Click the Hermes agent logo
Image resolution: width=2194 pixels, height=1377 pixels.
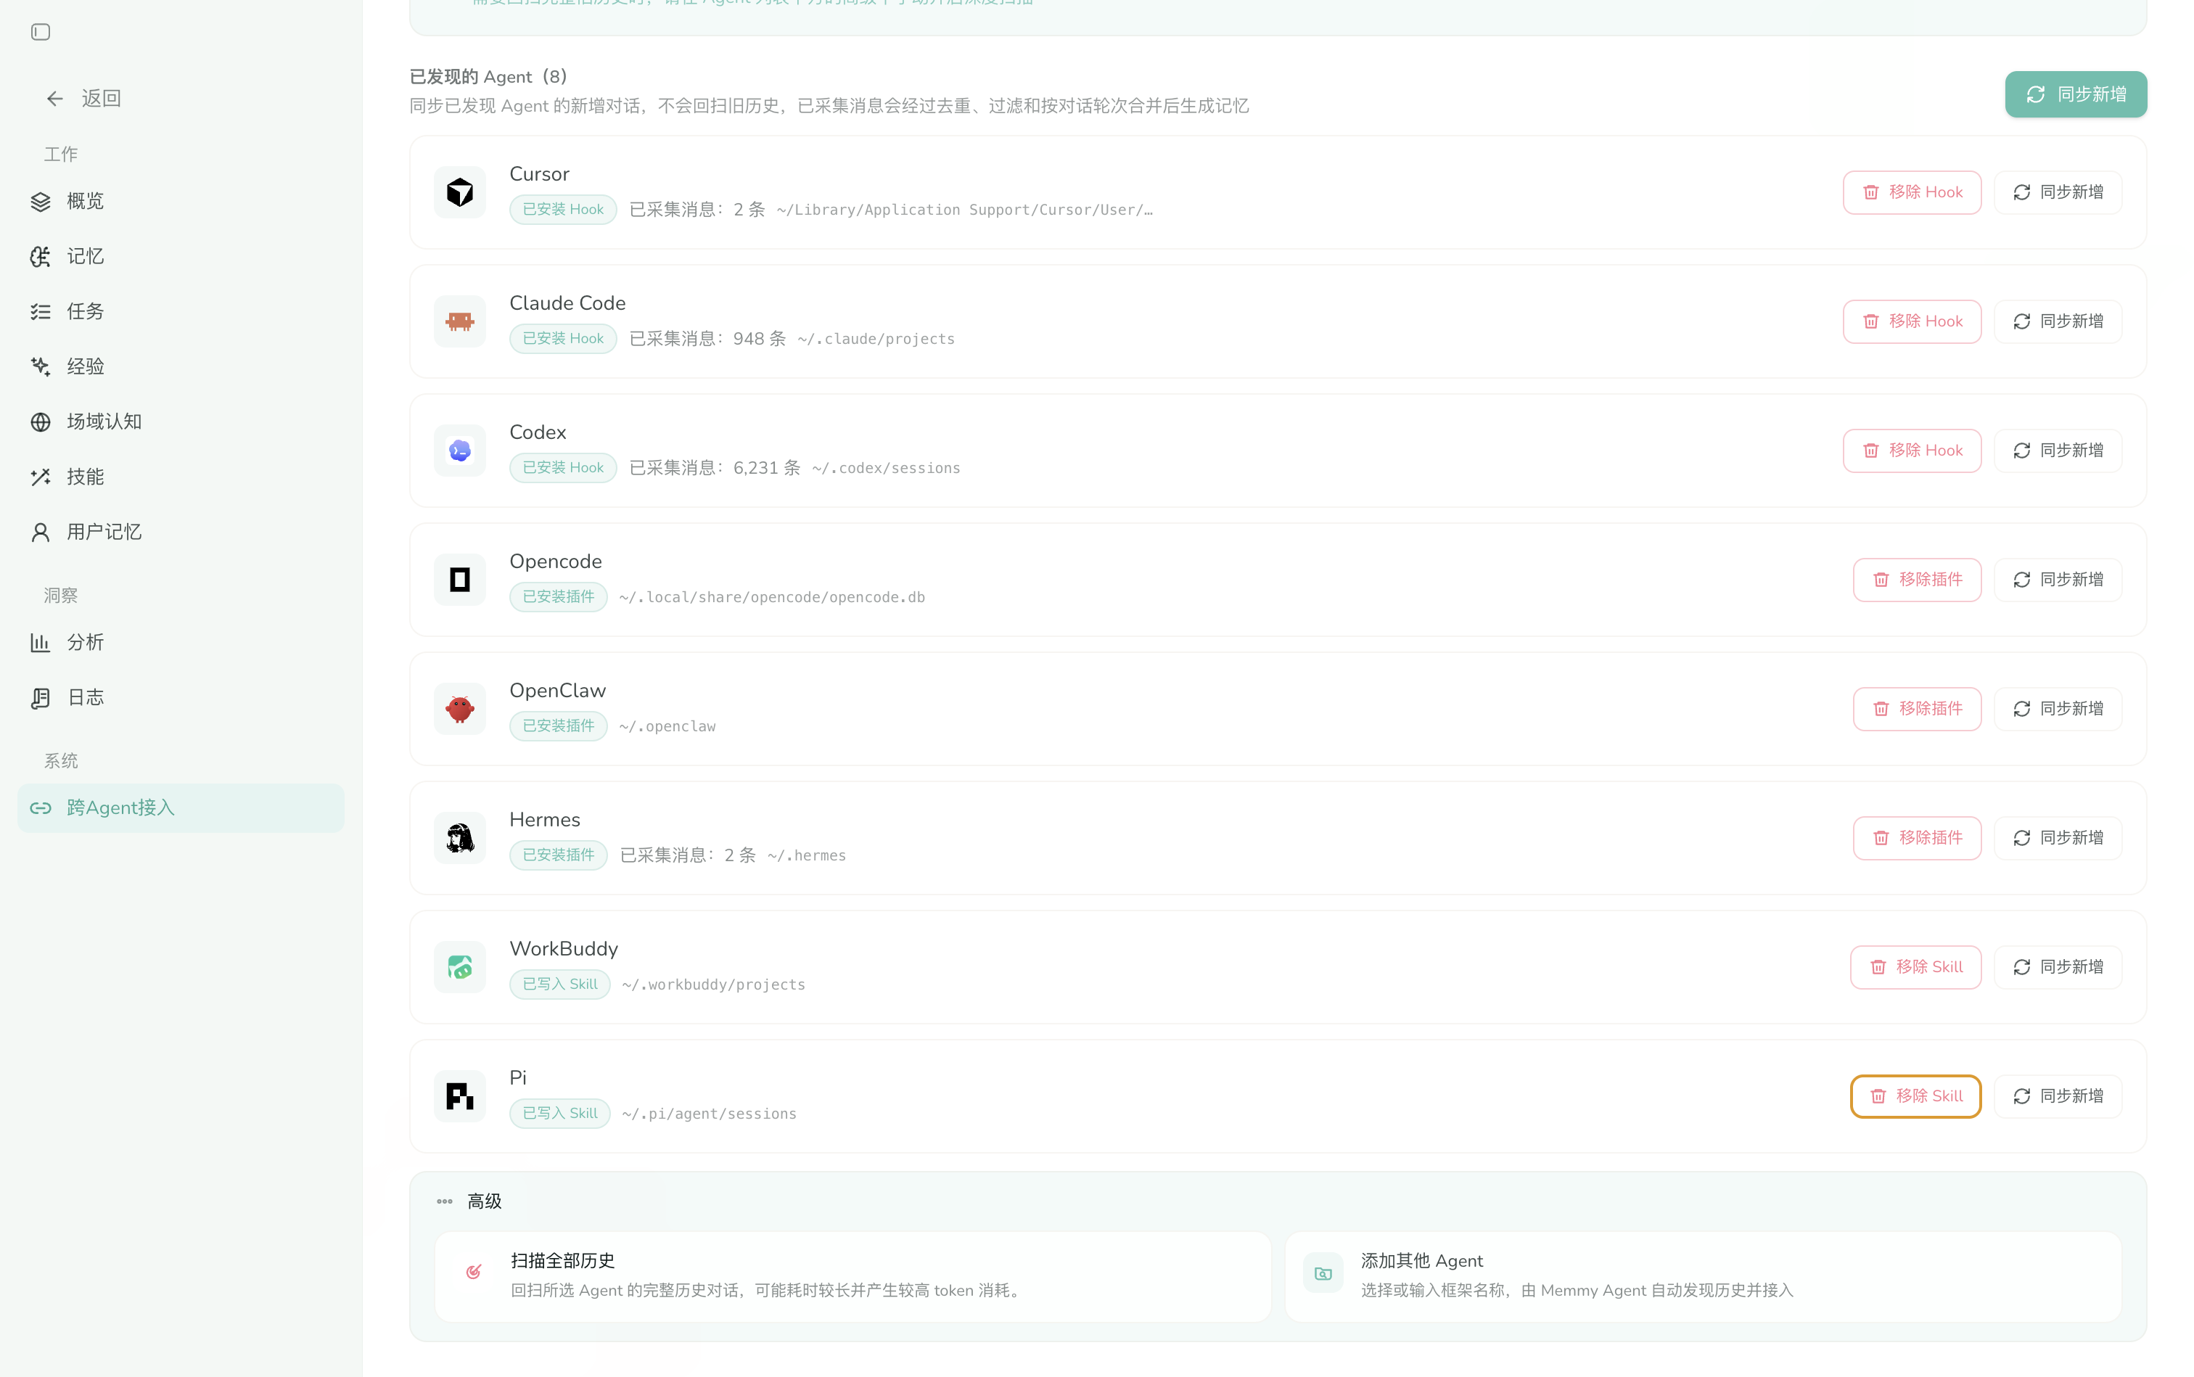click(x=460, y=838)
